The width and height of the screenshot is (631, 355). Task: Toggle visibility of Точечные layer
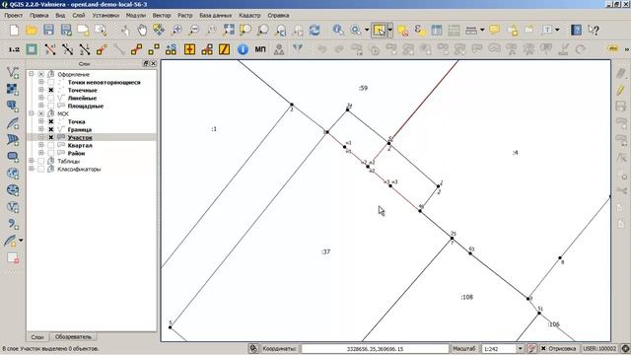tap(51, 90)
